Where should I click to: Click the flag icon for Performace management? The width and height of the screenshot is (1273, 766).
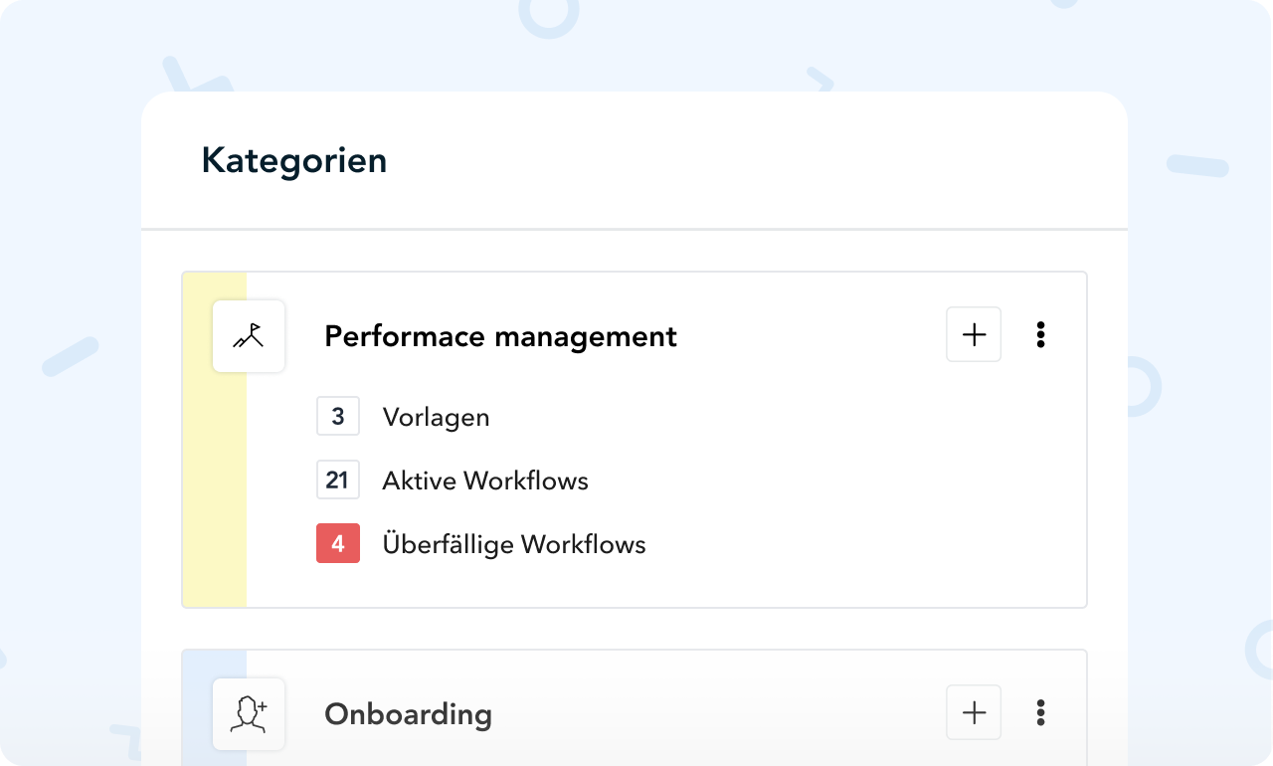249,336
